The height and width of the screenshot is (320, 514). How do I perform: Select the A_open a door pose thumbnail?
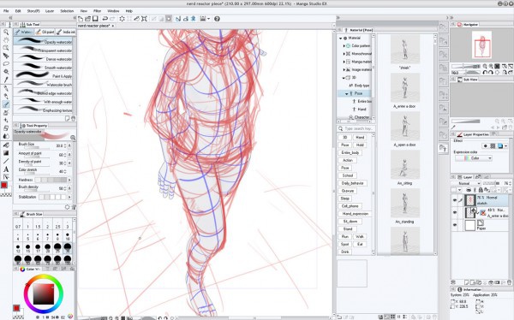405,126
